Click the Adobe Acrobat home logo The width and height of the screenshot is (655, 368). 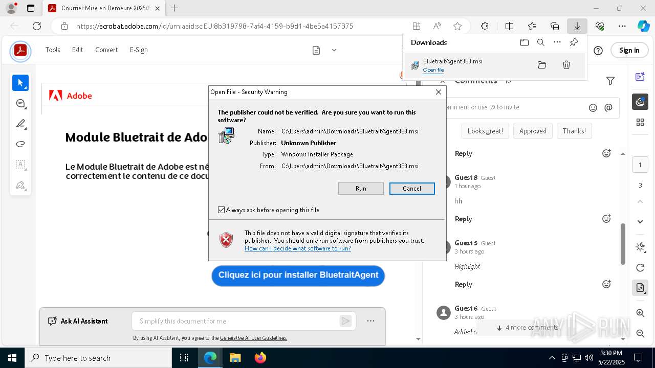coord(20,51)
